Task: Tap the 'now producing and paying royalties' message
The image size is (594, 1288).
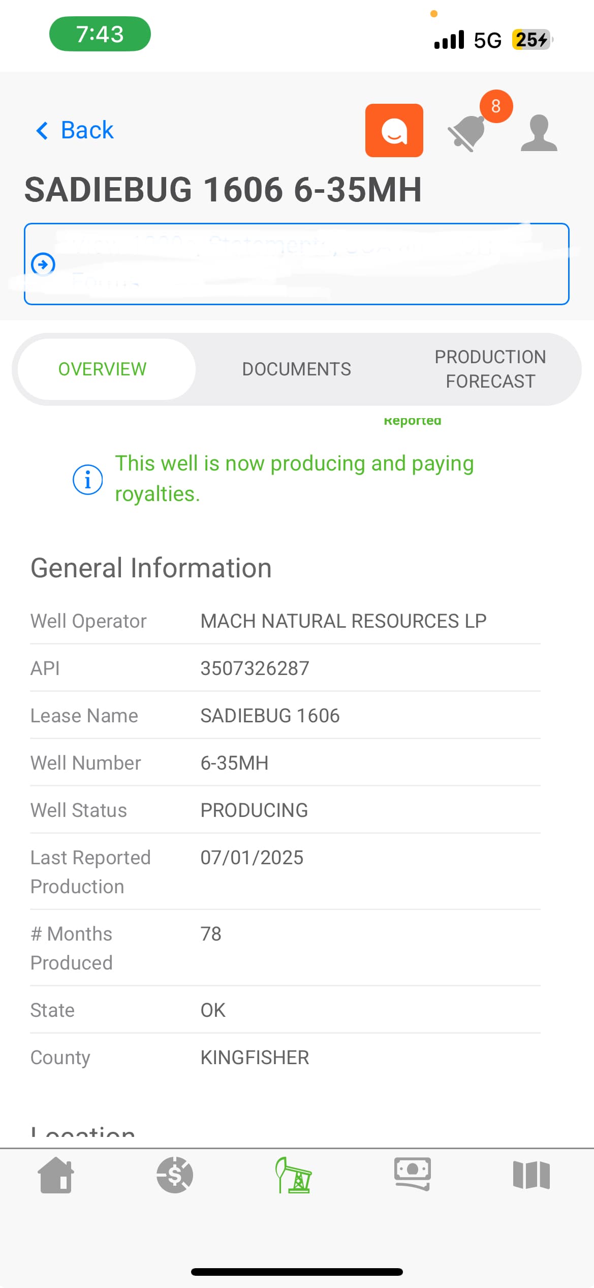Action: [x=294, y=479]
